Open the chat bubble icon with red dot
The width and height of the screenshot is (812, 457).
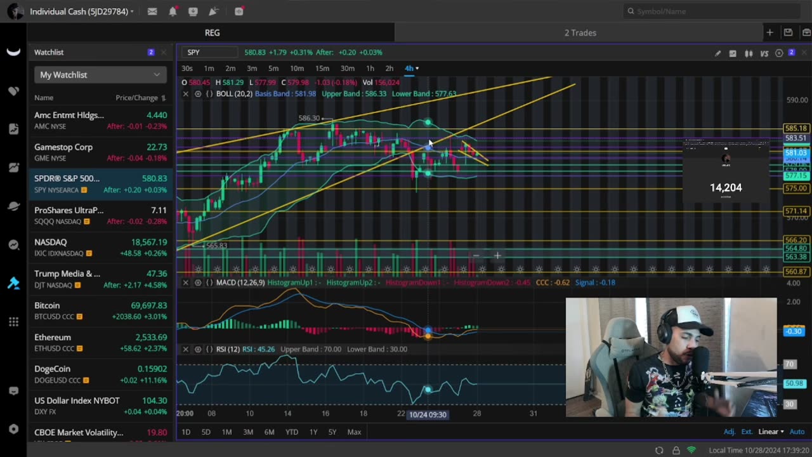(239, 11)
